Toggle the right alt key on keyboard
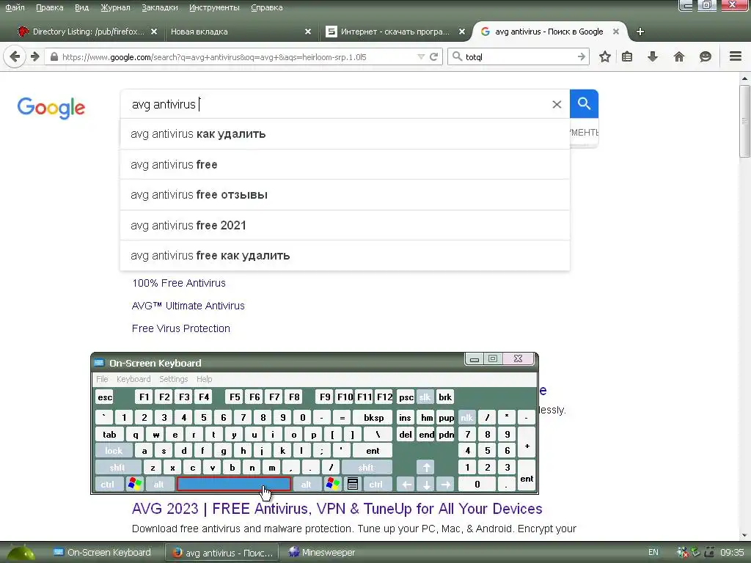751x563 pixels. pos(306,484)
